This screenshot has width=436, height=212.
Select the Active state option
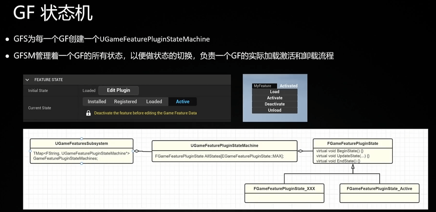point(183,101)
